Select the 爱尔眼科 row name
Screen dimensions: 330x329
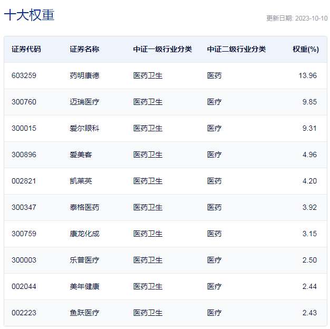click(x=84, y=128)
